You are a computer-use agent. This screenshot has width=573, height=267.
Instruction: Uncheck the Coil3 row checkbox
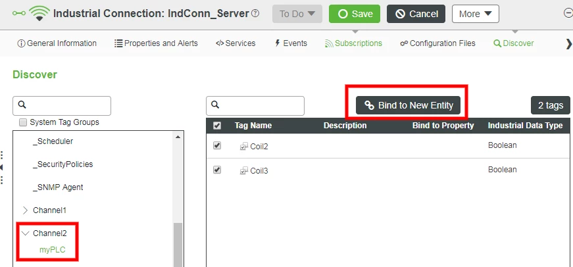(217, 170)
